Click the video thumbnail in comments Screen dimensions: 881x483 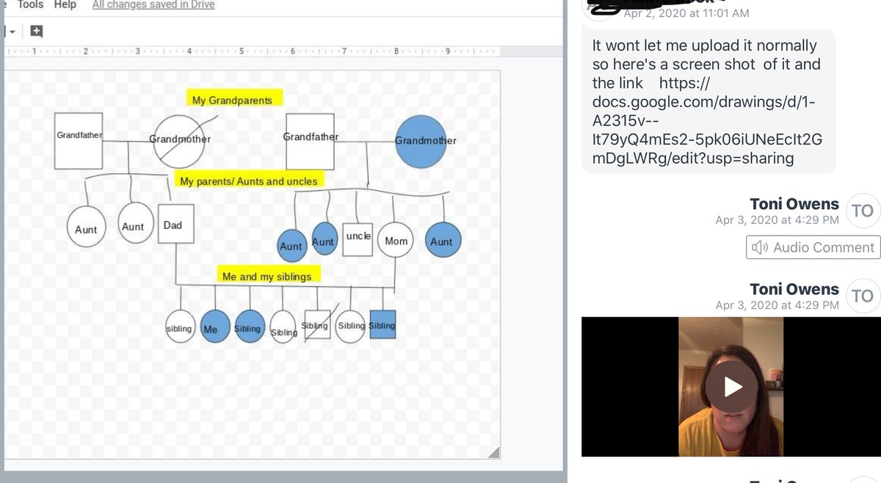coord(730,386)
